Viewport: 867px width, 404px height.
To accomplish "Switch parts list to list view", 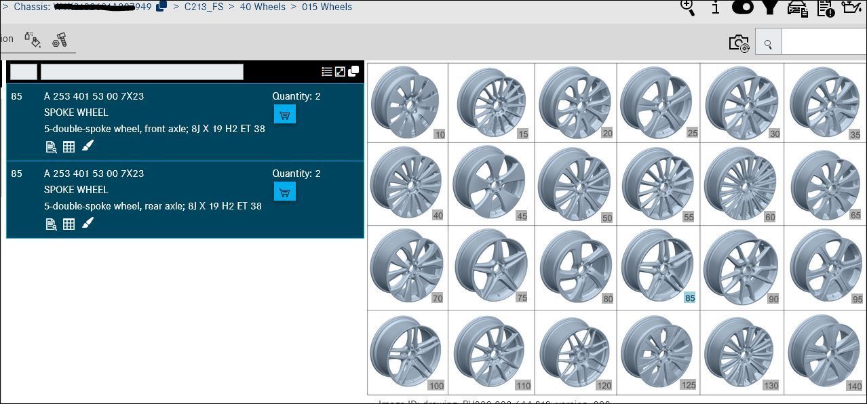I will (327, 71).
